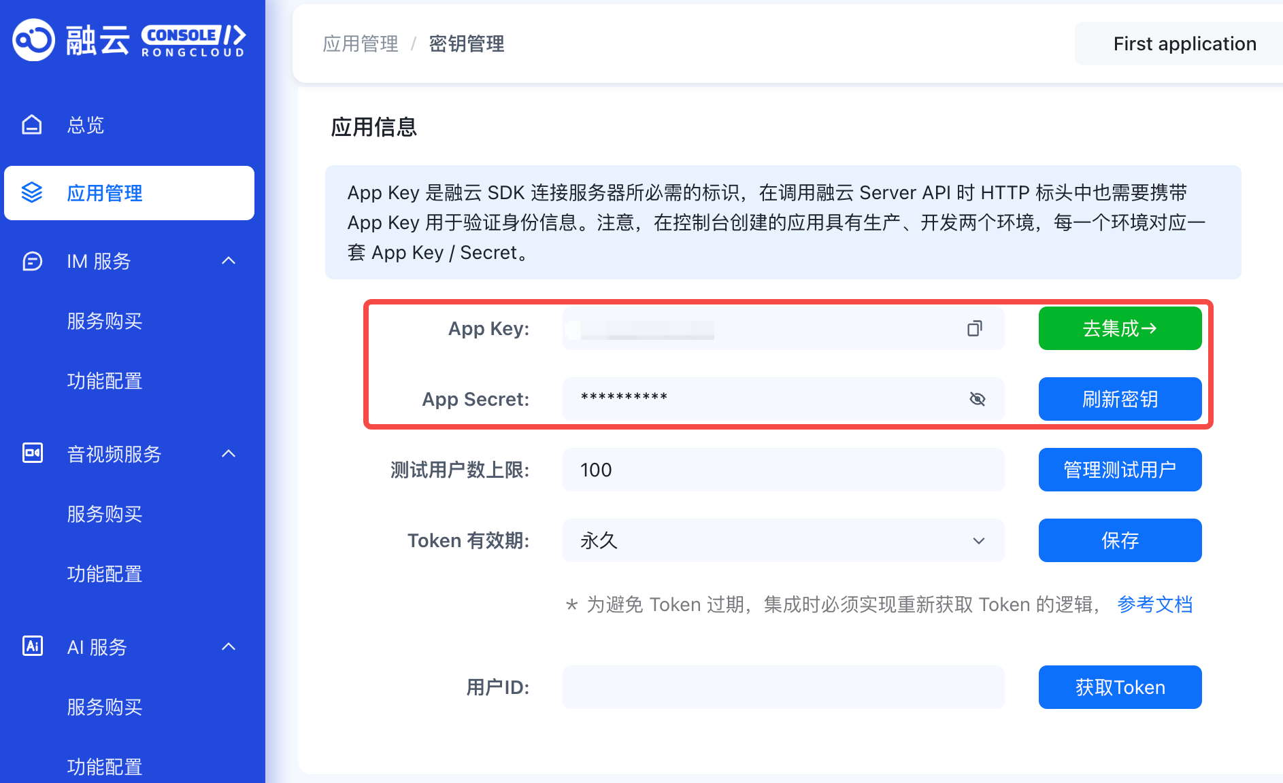
Task: Copy the App Key with copy icon
Action: click(x=974, y=329)
